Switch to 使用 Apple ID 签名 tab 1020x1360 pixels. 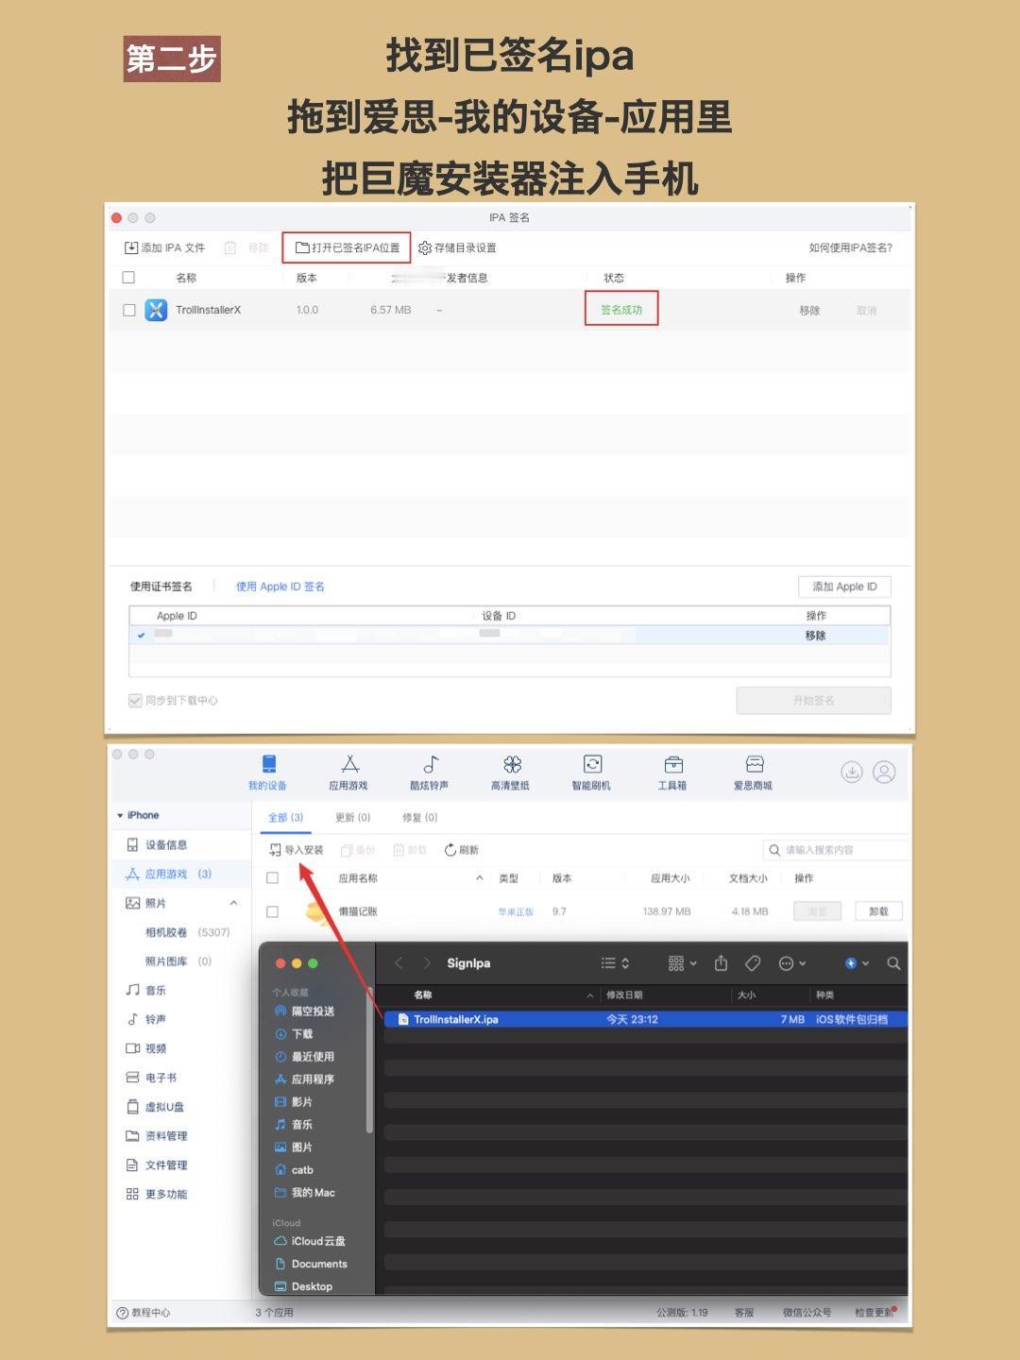pyautogui.click(x=280, y=586)
